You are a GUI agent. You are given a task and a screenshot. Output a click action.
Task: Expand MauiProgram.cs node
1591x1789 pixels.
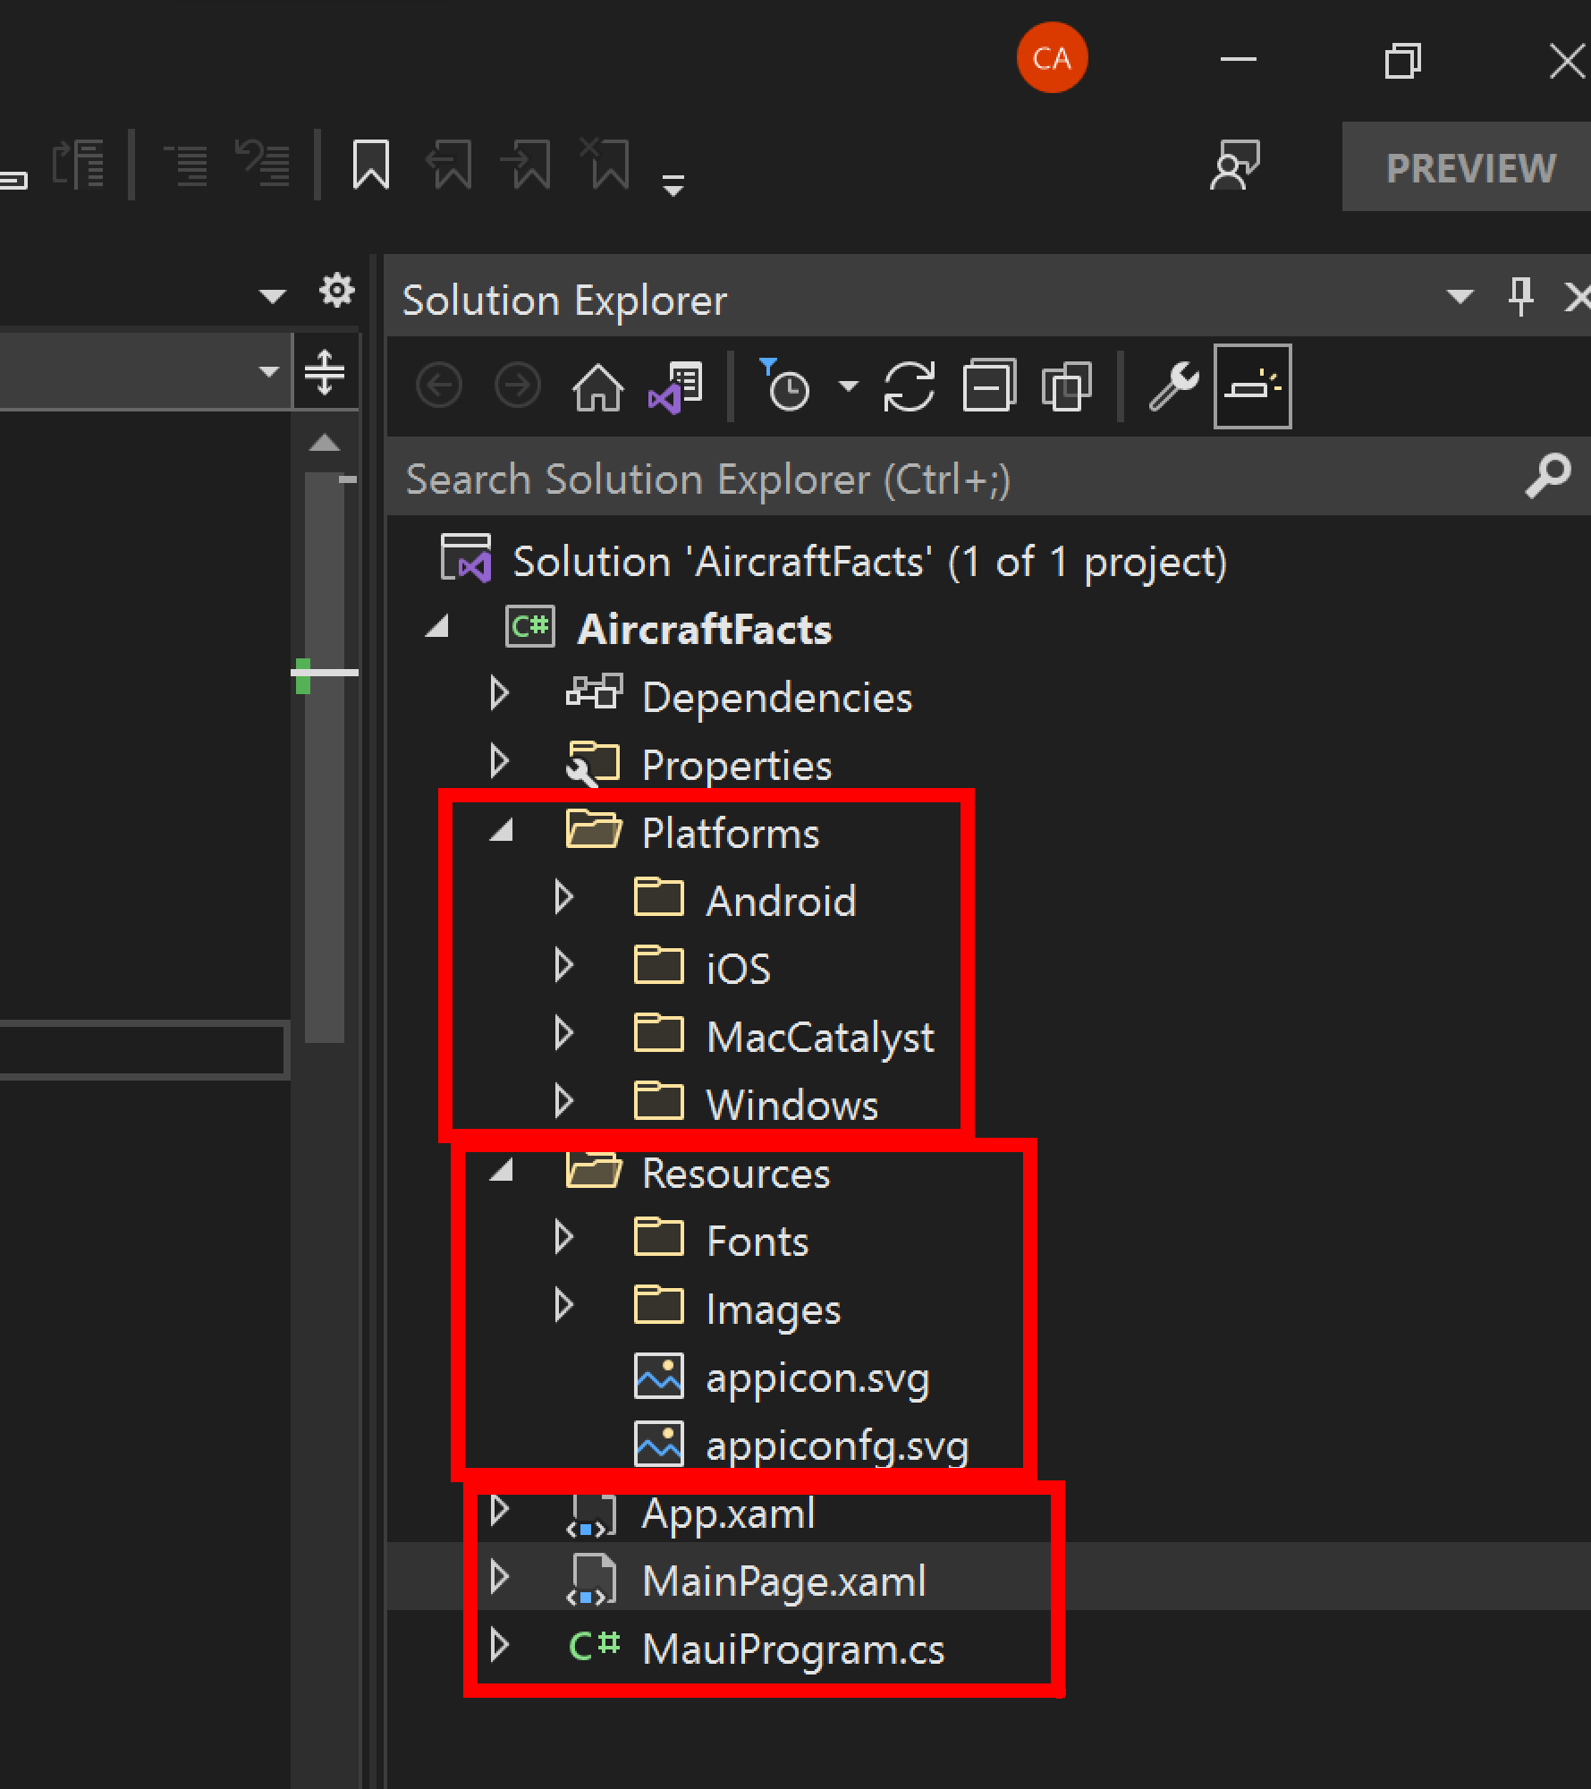(x=500, y=1646)
